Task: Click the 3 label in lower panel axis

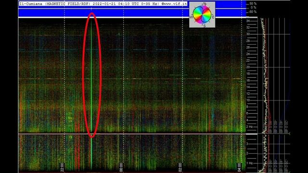Action: (x=247, y=144)
